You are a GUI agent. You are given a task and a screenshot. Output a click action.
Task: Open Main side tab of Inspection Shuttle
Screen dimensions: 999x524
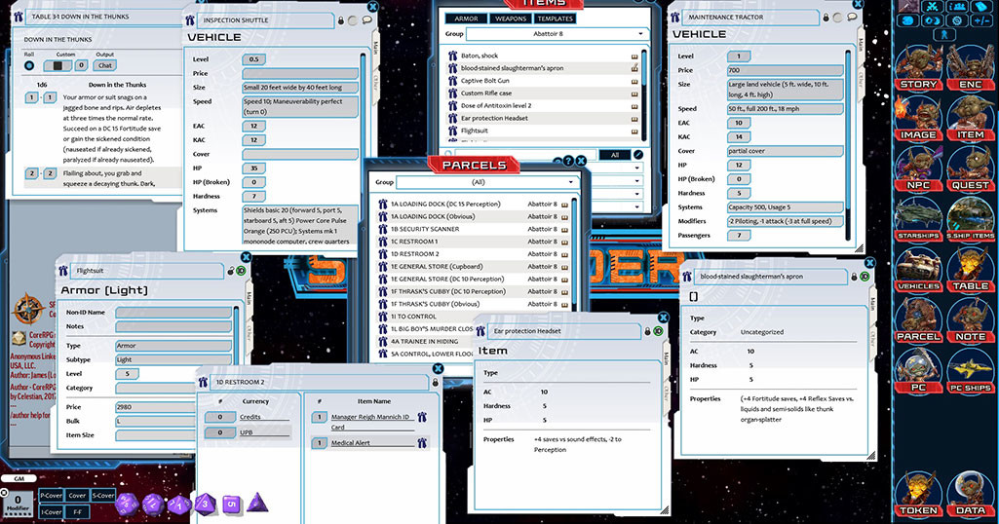[x=375, y=49]
